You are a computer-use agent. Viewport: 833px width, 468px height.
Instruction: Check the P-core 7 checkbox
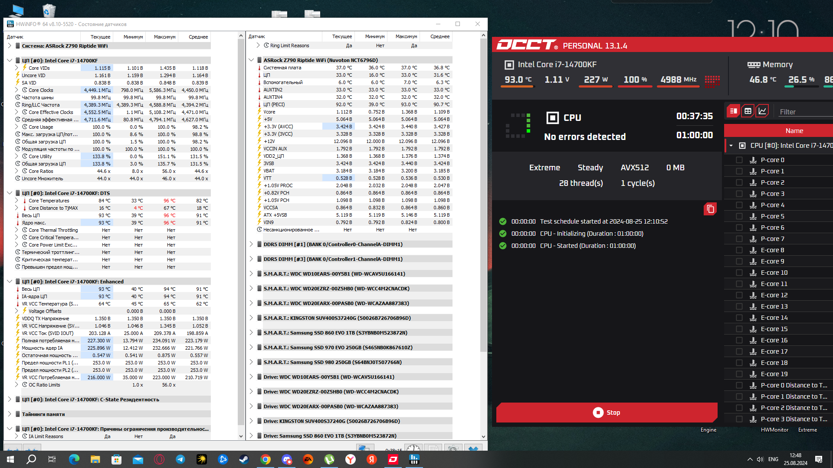click(739, 239)
